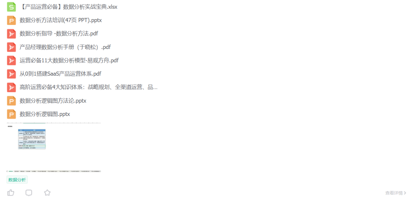413x202 pixels.
Task: Click the orange PPT icon beside 数据分析方法培训
Action: pos(11,20)
